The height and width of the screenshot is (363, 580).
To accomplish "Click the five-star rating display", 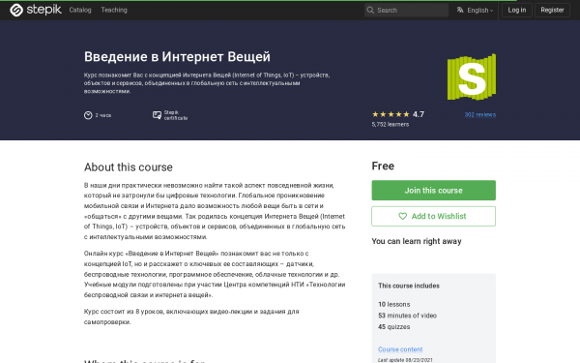I will [391, 114].
